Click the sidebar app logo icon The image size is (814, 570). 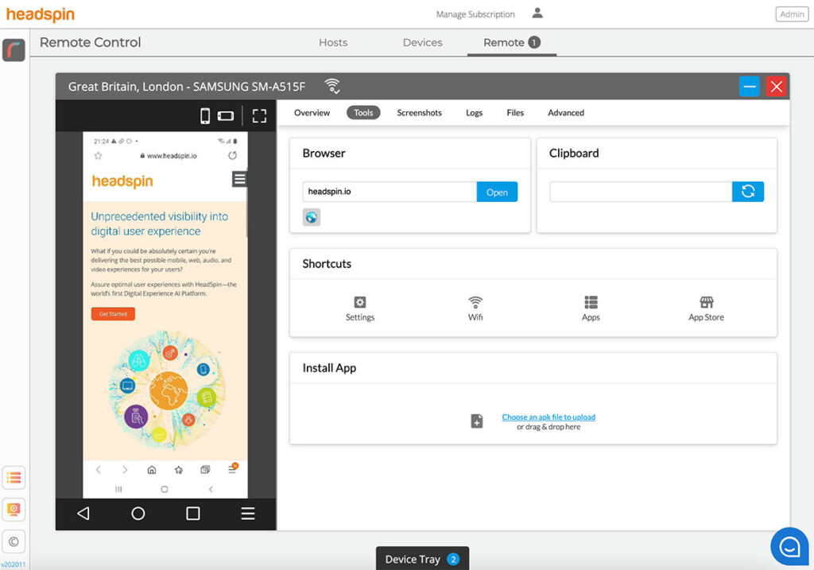pos(14,50)
